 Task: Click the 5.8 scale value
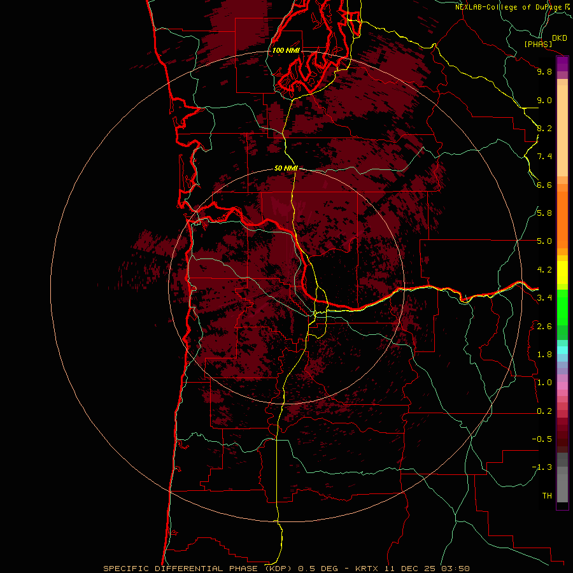coord(544,213)
